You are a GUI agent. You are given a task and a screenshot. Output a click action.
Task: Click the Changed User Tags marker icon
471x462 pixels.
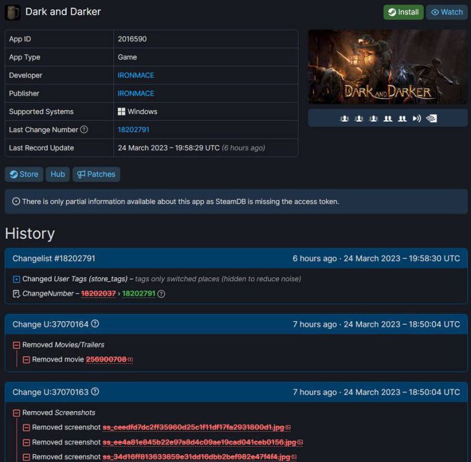pos(16,279)
